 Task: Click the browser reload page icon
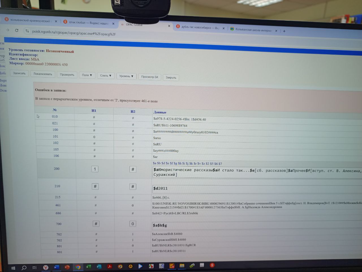click(x=17, y=30)
